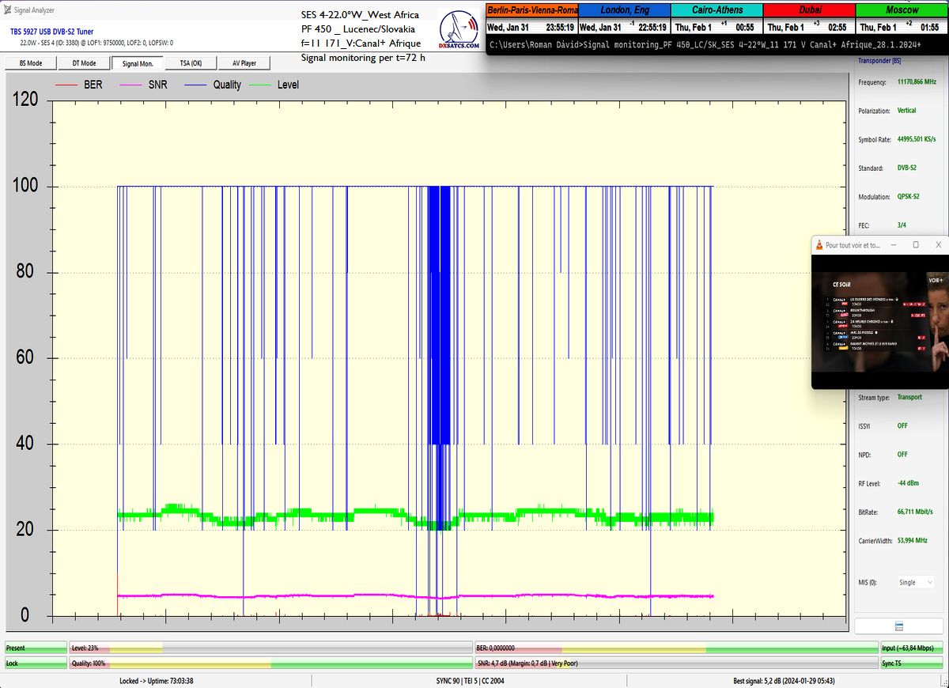Minimize the VLC player window

[x=894, y=245]
